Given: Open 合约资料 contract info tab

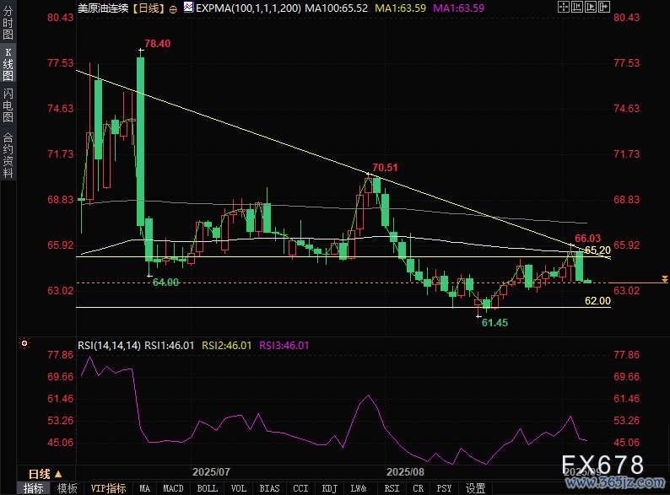Looking at the screenshot, I should [x=8, y=155].
